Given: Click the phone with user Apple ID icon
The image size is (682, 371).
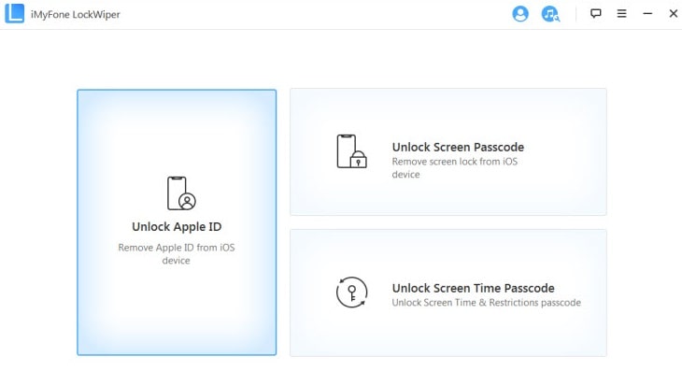Looking at the screenshot, I should click(x=181, y=193).
